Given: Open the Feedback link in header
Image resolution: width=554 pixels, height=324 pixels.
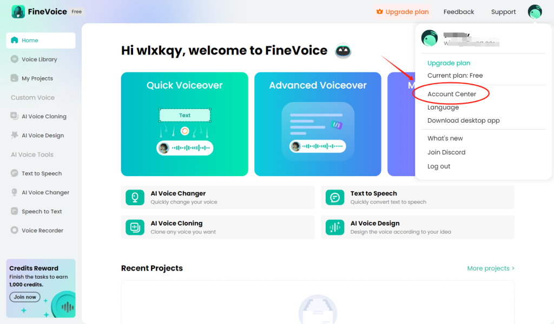Looking at the screenshot, I should pos(459,12).
